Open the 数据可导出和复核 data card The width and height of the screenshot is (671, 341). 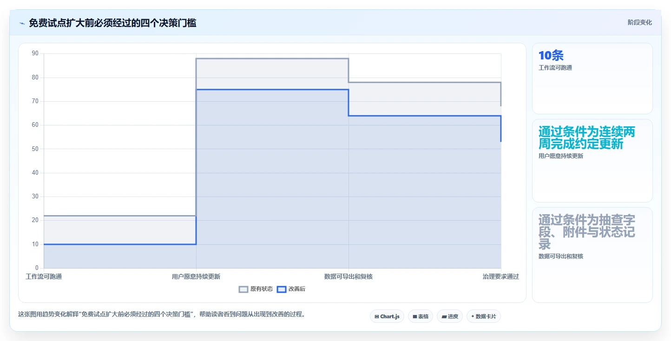[x=592, y=255]
